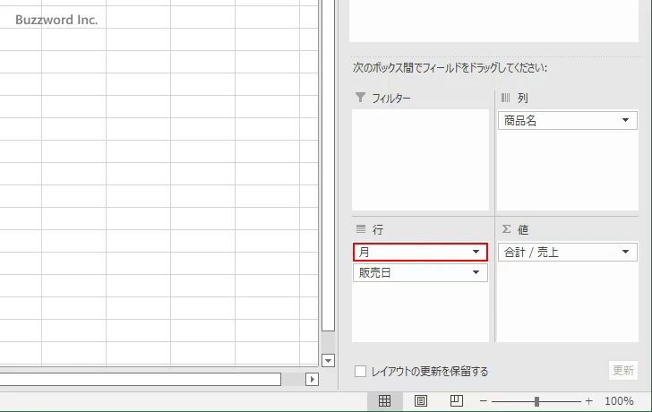
Task: Open the 月 field dropdown in 行
Action: (476, 252)
